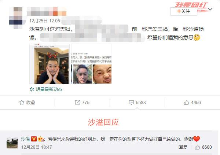Click the repost share icon next to 775

(77, 103)
